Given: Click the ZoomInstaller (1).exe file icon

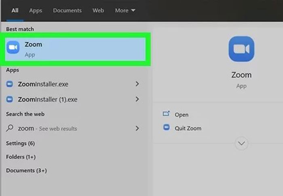Looking at the screenshot, I should coord(10,99).
